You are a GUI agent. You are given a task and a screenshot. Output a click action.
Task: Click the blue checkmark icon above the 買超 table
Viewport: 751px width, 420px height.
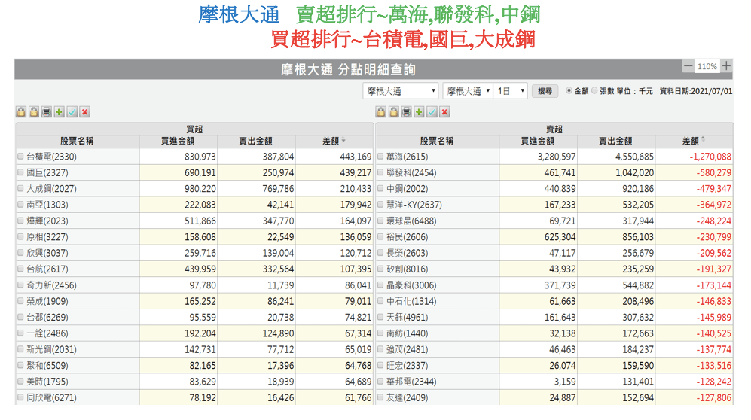tap(72, 112)
